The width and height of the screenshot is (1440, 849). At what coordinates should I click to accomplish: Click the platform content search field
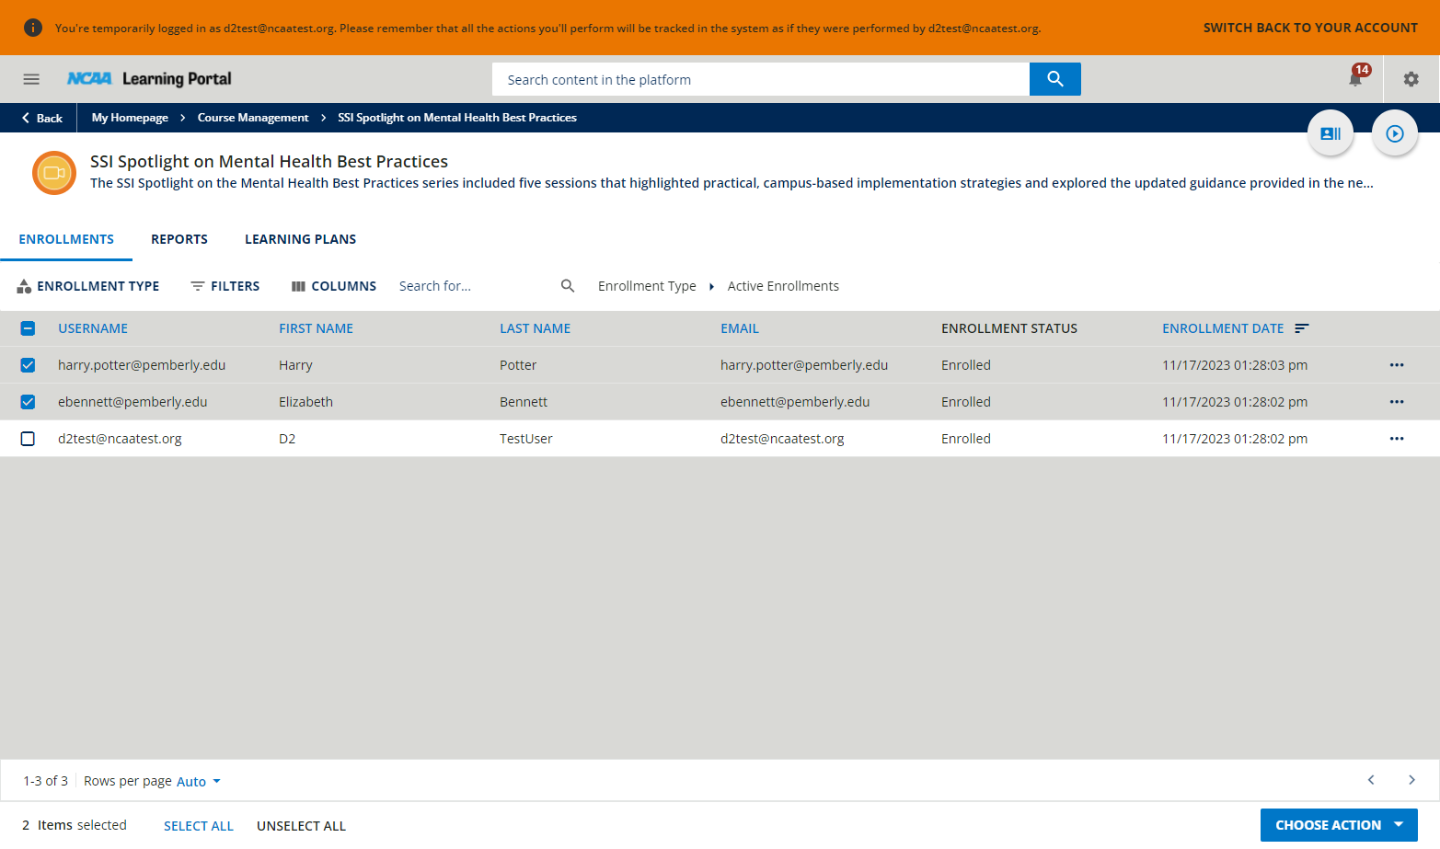pos(761,79)
